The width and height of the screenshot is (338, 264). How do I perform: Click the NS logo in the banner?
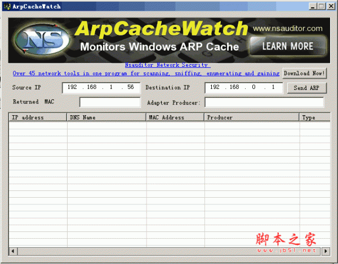(43, 40)
